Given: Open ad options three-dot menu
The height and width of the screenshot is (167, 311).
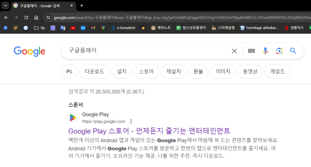Looking at the screenshot, I should 131,121.
